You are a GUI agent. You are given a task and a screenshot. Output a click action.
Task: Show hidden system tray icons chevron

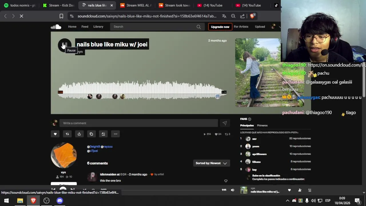[x=288, y=201]
